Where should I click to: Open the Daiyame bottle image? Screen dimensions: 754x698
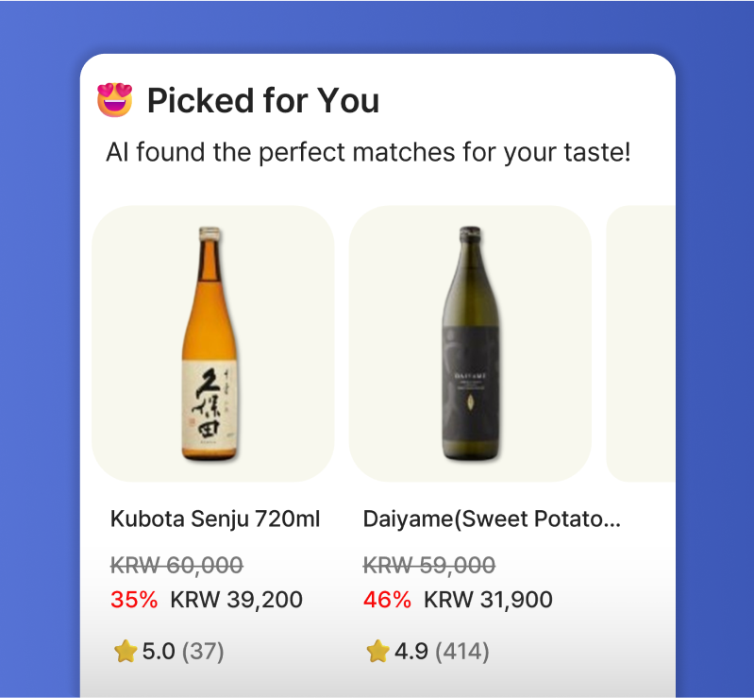pyautogui.click(x=470, y=344)
